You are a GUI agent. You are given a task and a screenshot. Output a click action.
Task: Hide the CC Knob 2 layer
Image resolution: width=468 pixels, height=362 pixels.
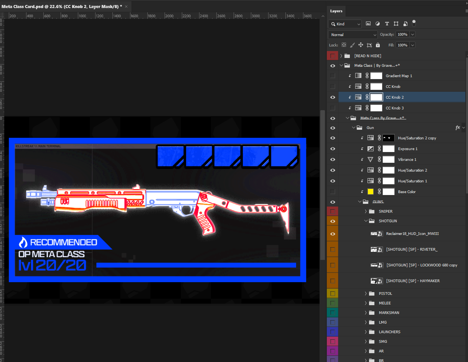(x=333, y=97)
